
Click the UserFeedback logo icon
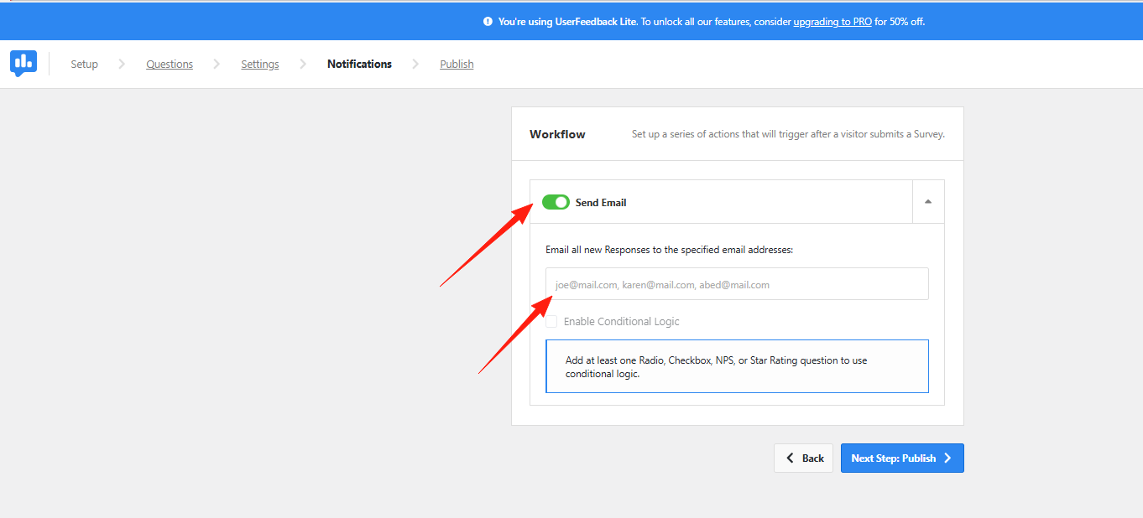point(23,63)
